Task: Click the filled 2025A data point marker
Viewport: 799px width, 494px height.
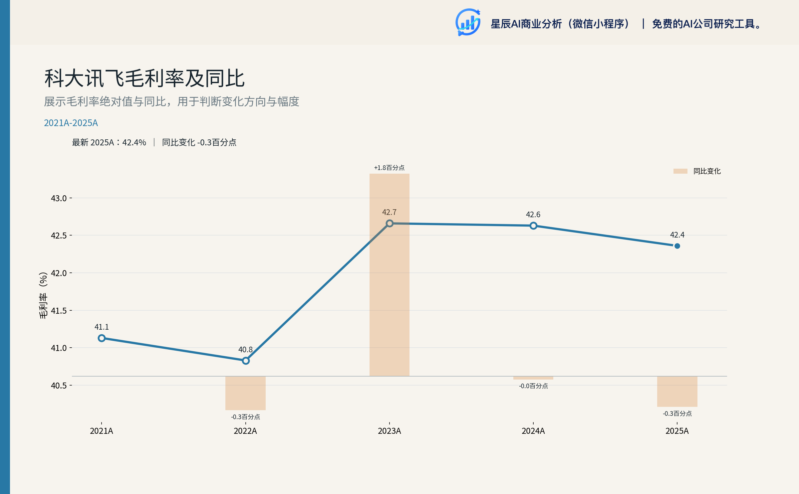Action: [x=677, y=246]
